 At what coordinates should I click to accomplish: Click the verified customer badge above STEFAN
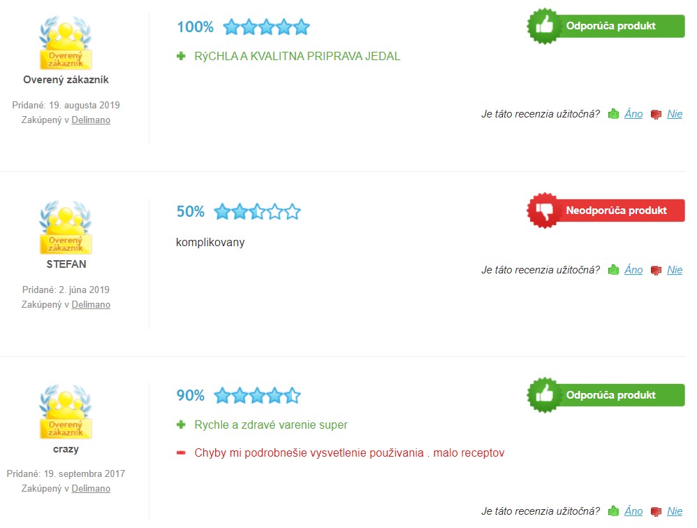tap(66, 228)
